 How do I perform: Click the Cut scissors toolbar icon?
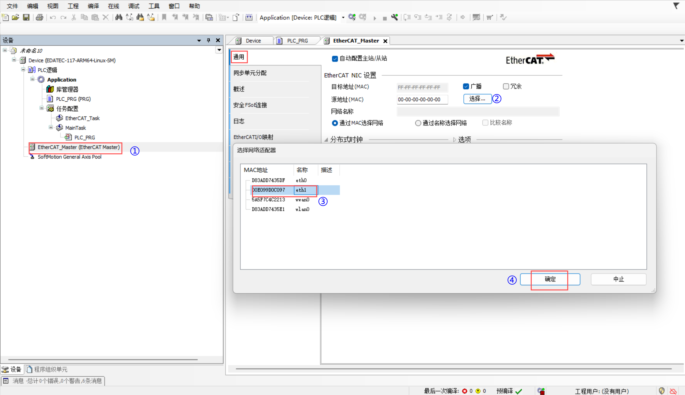point(74,17)
